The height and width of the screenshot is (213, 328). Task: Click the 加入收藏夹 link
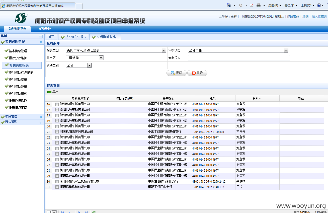(319, 16)
